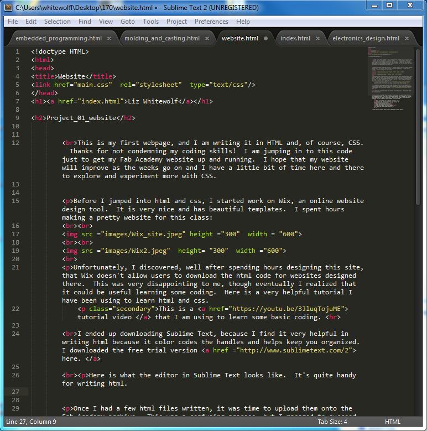This screenshot has height=431, width=427.
Task: Open the Project menu
Action: [176, 22]
